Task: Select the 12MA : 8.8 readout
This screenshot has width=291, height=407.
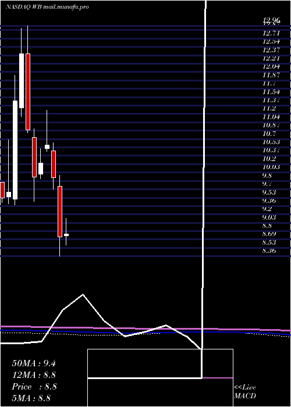Action: point(34,375)
